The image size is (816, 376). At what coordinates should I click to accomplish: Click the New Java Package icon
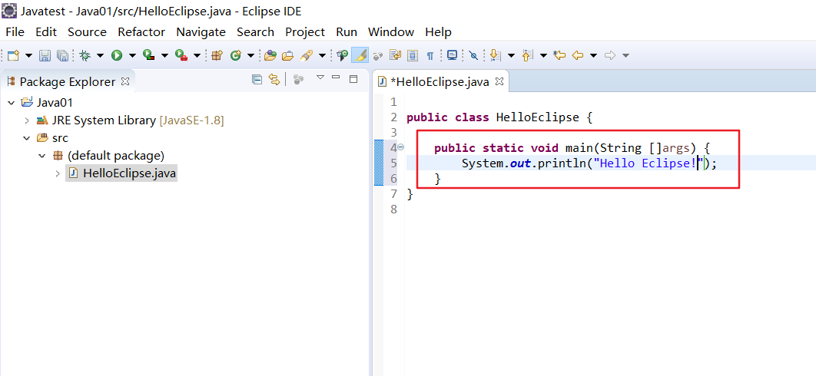pos(217,55)
